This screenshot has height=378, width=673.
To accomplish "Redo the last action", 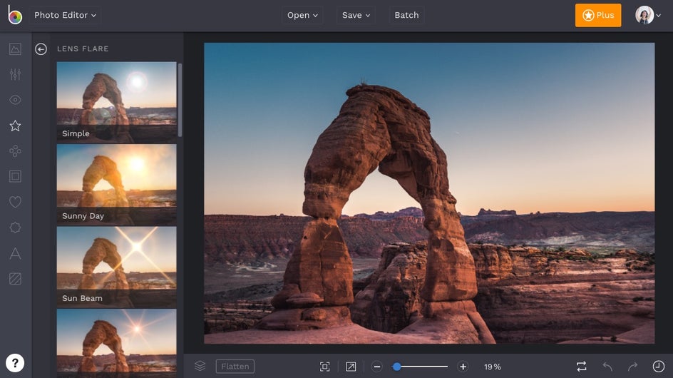I will point(632,367).
